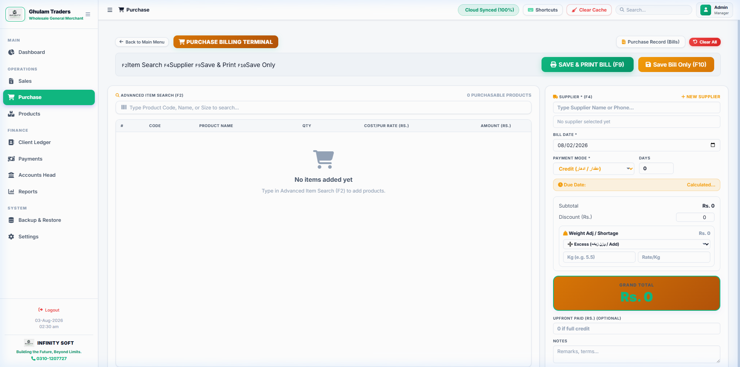740x367 pixels.
Task: Collapse sidebar using hamburger icon beside Ghulam Traders
Action: click(88, 14)
